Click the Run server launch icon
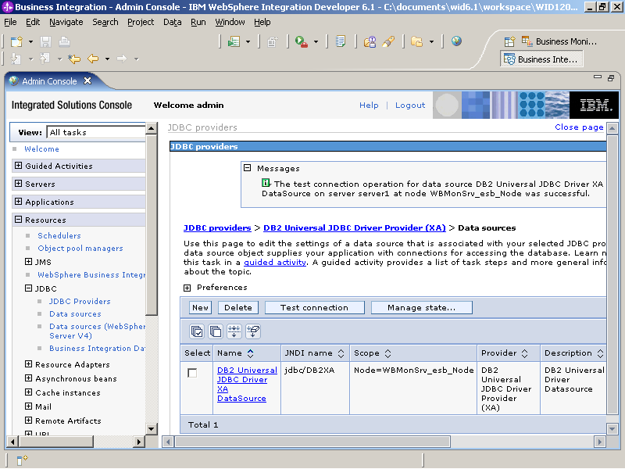Screen dimensions: 625x469 pos(302,41)
